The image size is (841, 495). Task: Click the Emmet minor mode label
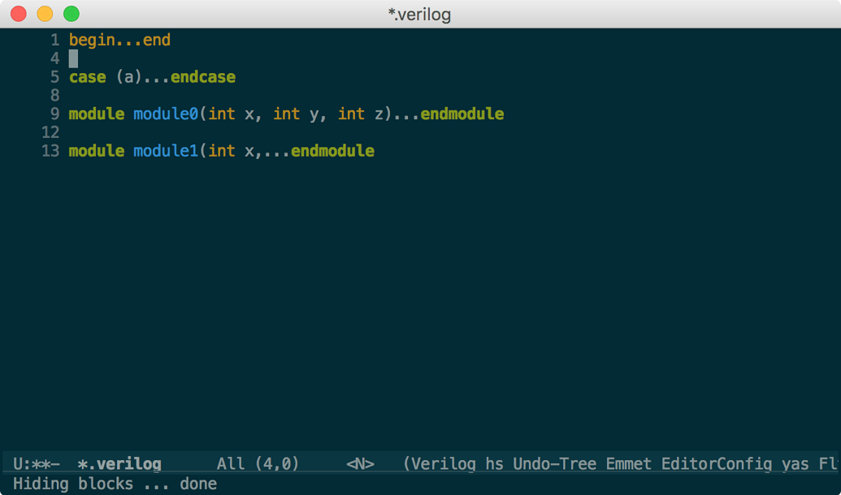pyautogui.click(x=629, y=464)
